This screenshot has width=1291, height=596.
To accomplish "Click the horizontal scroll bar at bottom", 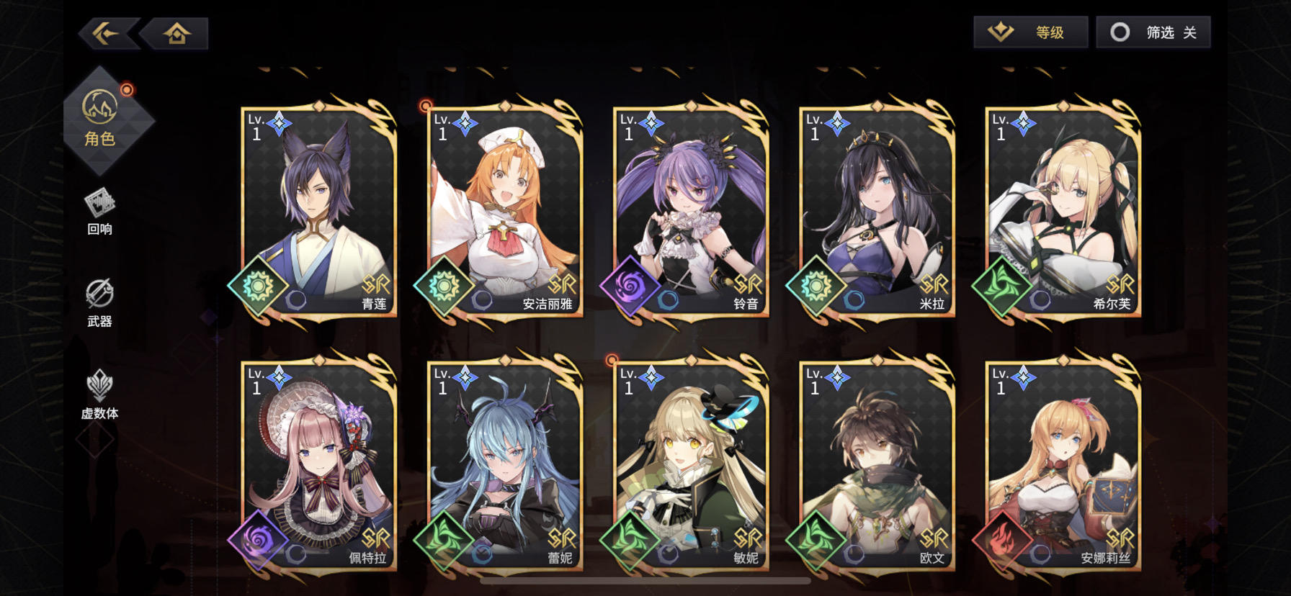I will [645, 580].
